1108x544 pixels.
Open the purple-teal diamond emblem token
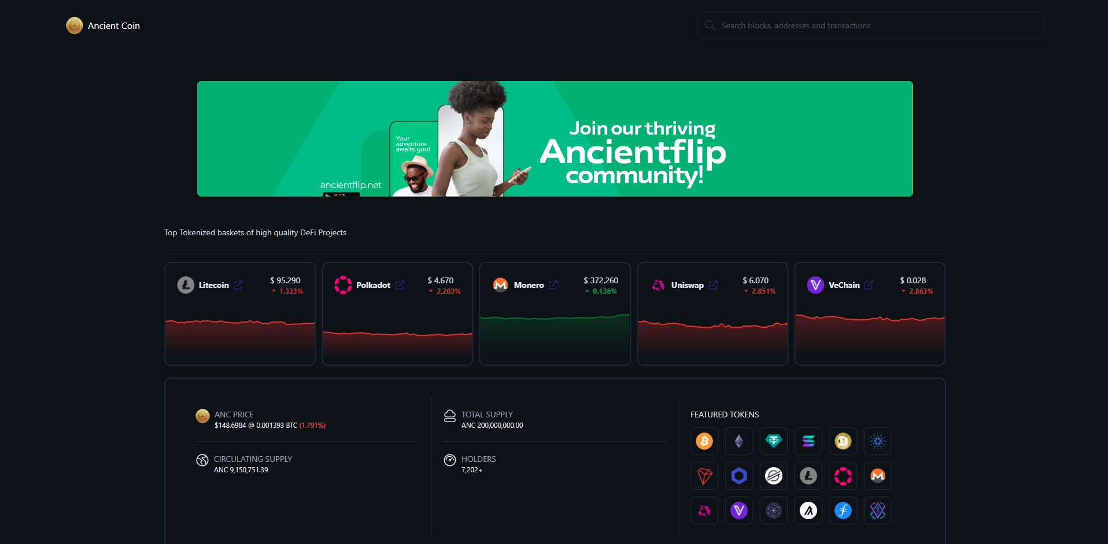[x=878, y=511]
